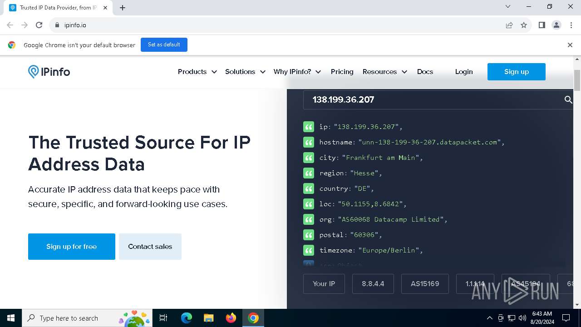This screenshot has height=327, width=581.
Task: Click Sign up for free
Action: click(x=72, y=247)
